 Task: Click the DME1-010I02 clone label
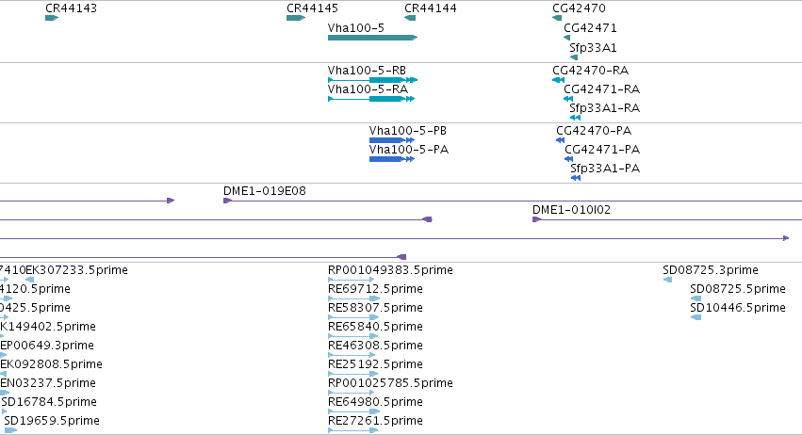pos(571,210)
